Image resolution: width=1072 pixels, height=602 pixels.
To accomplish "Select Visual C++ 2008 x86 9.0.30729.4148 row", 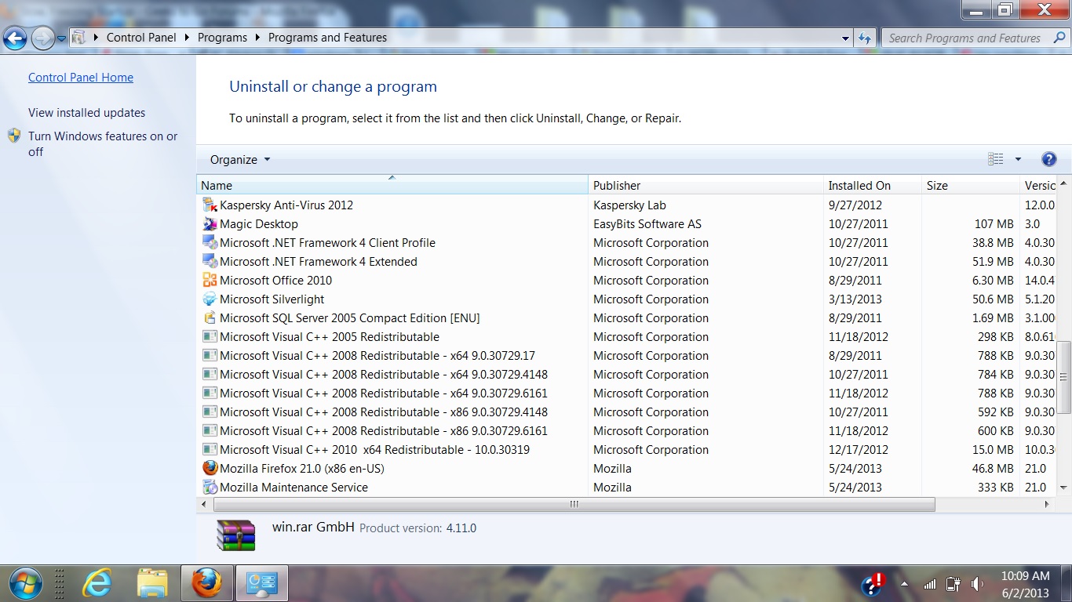I will (x=627, y=412).
